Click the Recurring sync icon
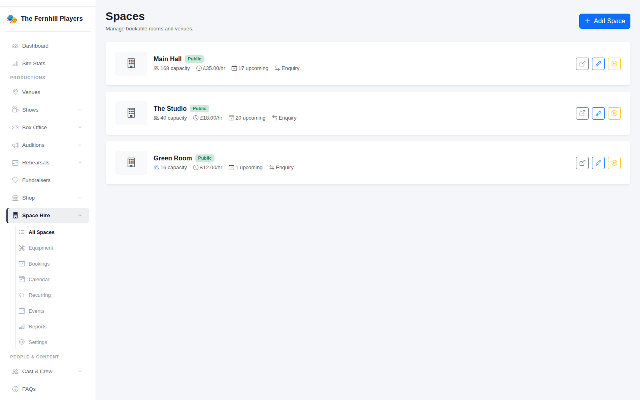 coord(22,295)
